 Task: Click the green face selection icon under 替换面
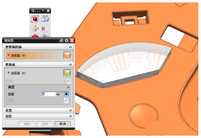[67, 73]
